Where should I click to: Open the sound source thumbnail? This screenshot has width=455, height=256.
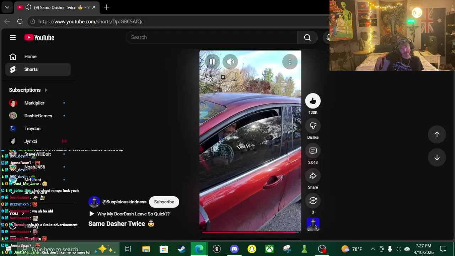coord(313,224)
